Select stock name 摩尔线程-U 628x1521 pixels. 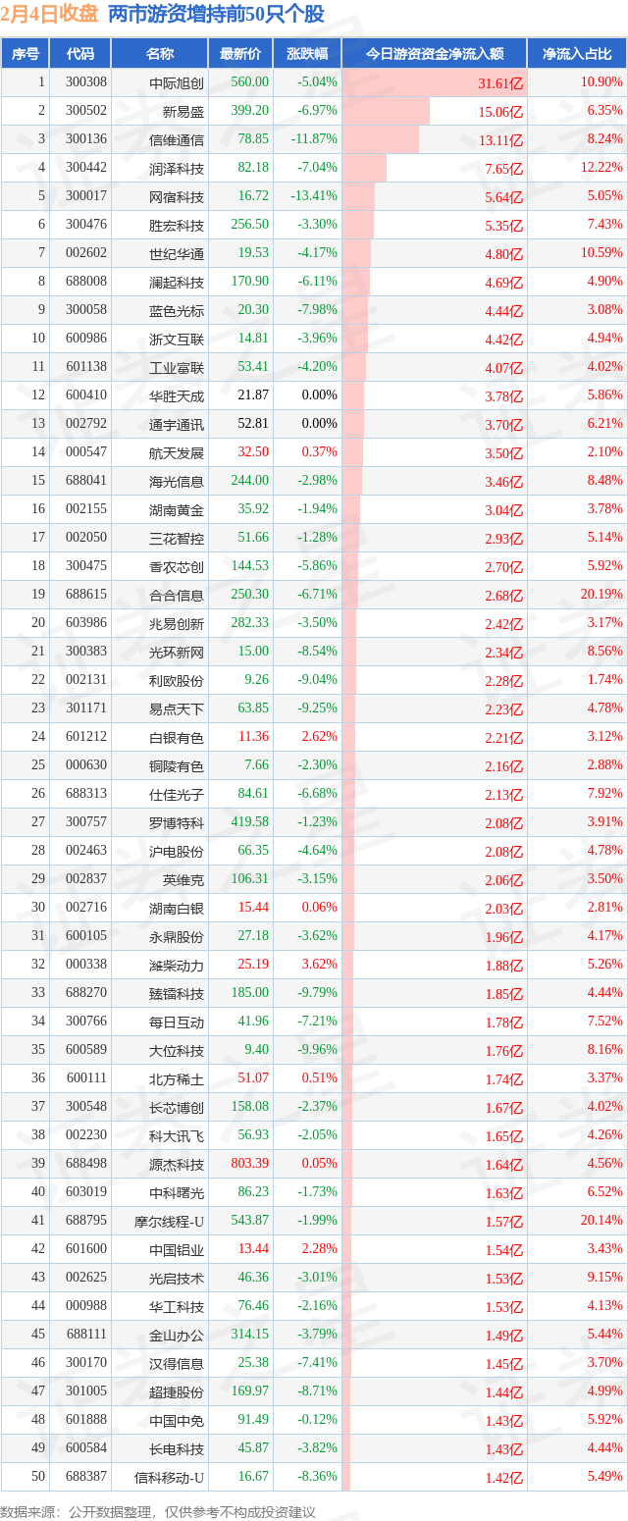170,1221
